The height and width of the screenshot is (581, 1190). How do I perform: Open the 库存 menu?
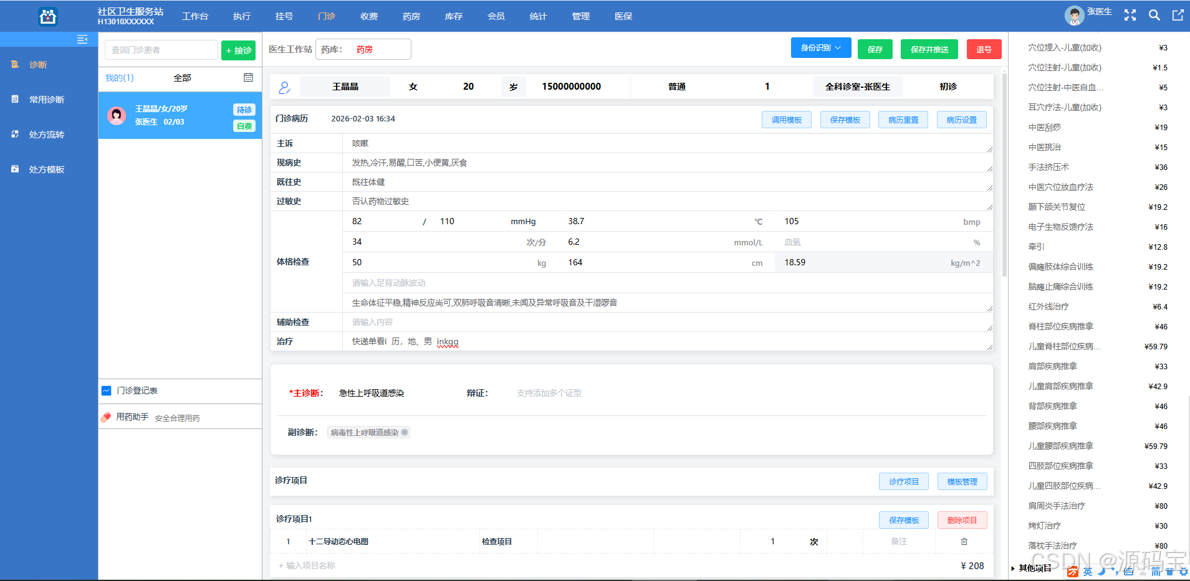click(454, 16)
